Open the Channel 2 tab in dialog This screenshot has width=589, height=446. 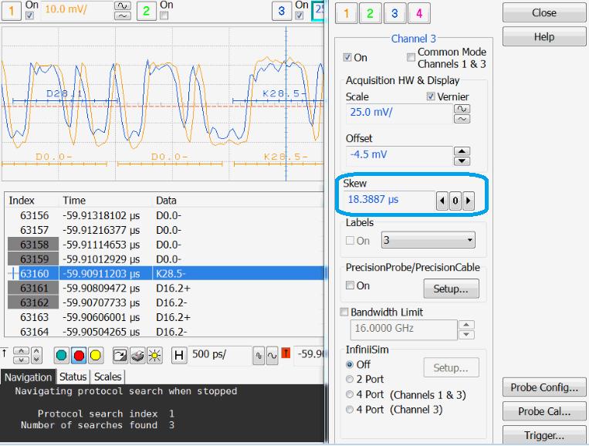click(370, 14)
